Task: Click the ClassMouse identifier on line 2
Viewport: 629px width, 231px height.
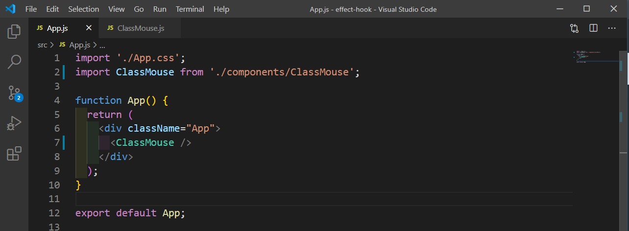Action: [145, 72]
